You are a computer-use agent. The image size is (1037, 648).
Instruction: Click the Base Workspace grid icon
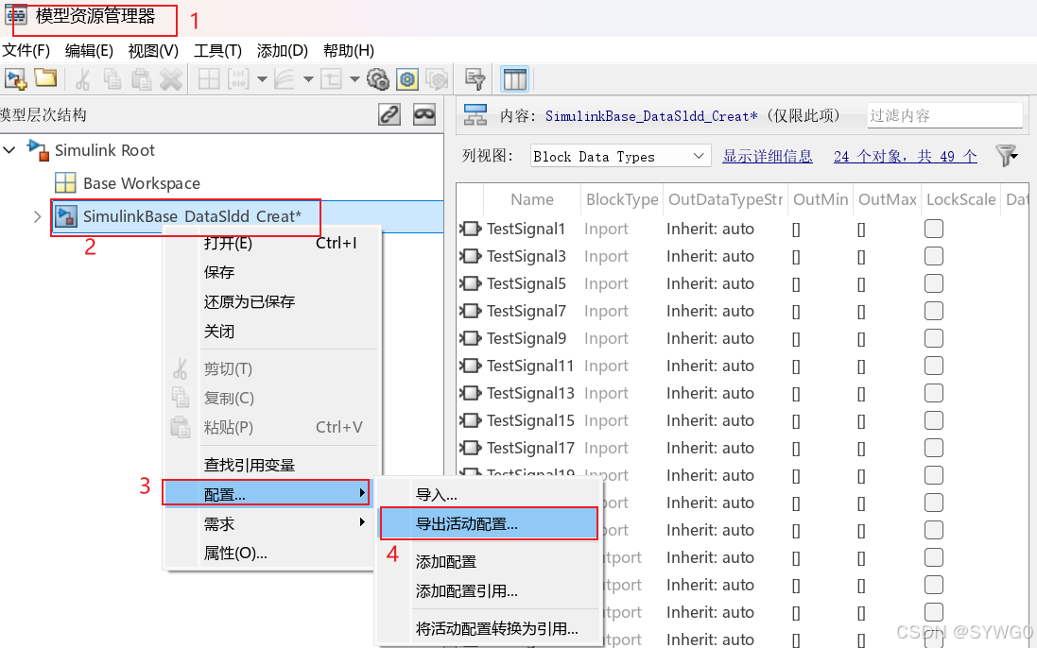(x=65, y=183)
